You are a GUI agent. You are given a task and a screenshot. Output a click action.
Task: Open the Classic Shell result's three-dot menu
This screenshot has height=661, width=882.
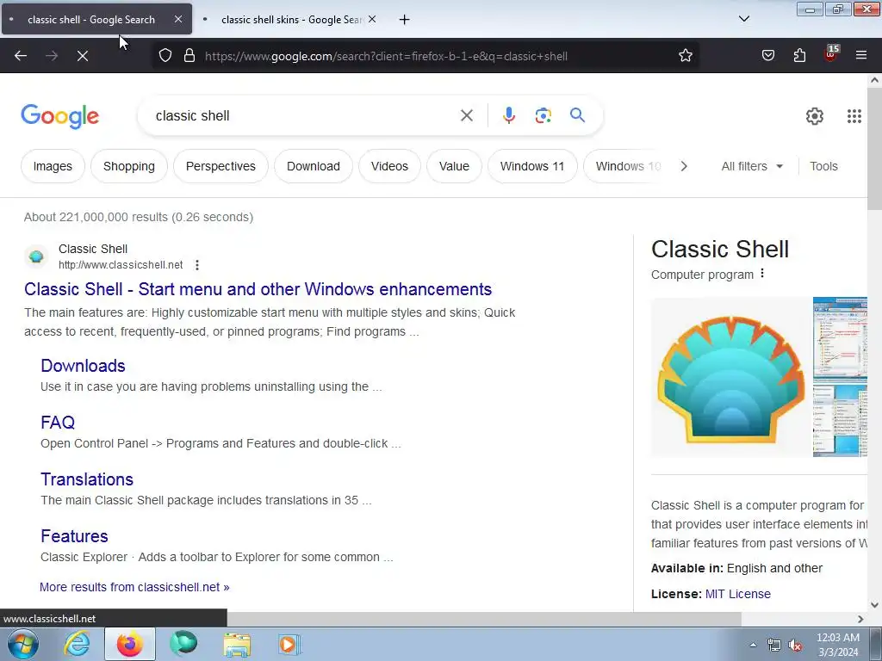(x=197, y=265)
